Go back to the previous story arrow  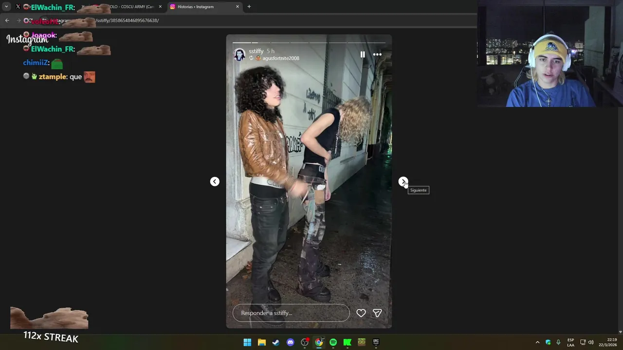click(215, 181)
